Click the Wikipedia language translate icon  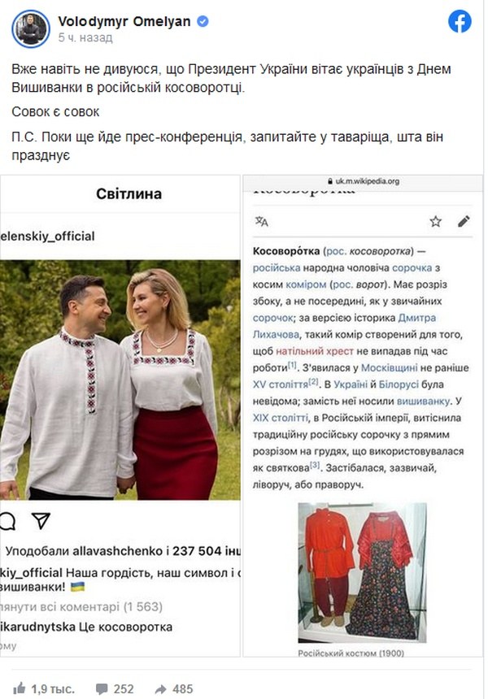point(261,221)
